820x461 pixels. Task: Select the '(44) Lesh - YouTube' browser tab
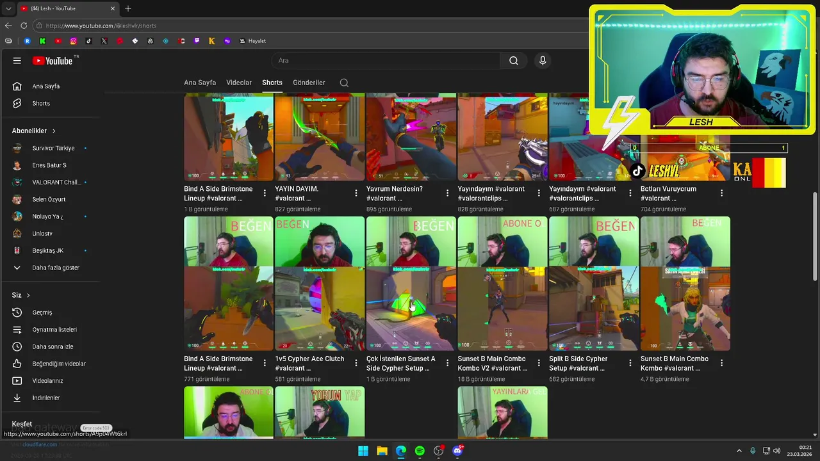[67, 8]
